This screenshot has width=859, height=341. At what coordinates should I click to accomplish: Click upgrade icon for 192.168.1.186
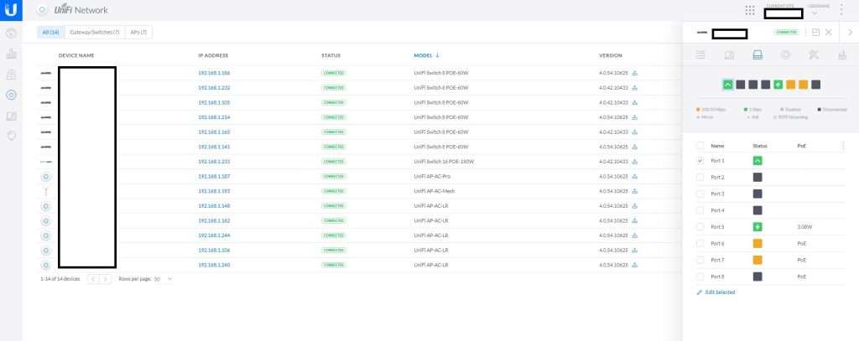pos(635,73)
